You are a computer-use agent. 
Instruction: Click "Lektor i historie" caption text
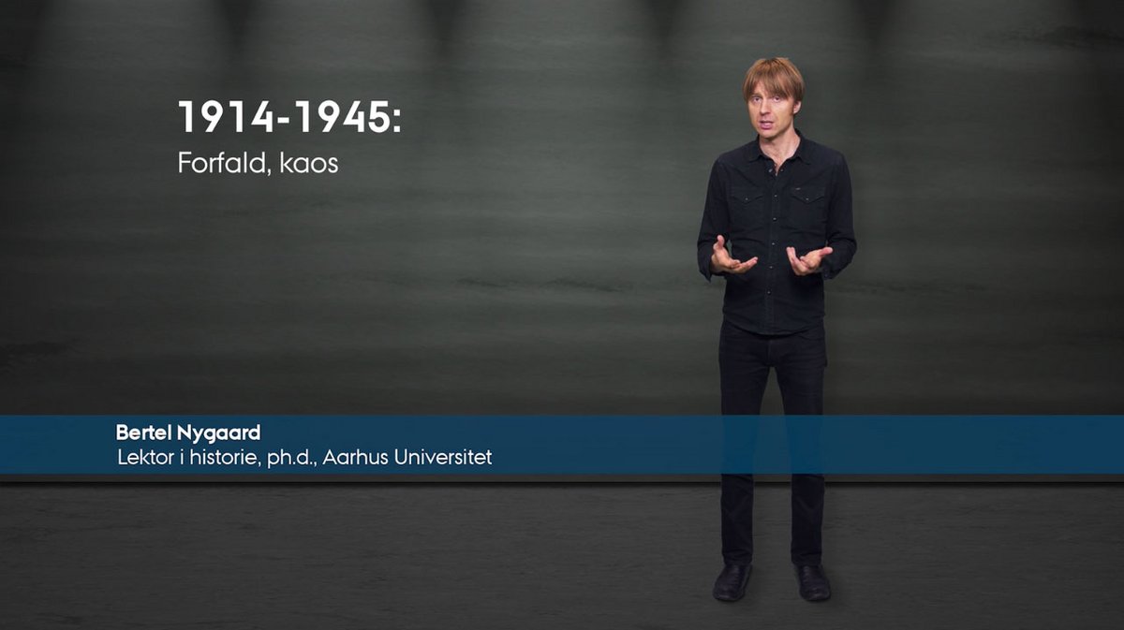pos(184,458)
